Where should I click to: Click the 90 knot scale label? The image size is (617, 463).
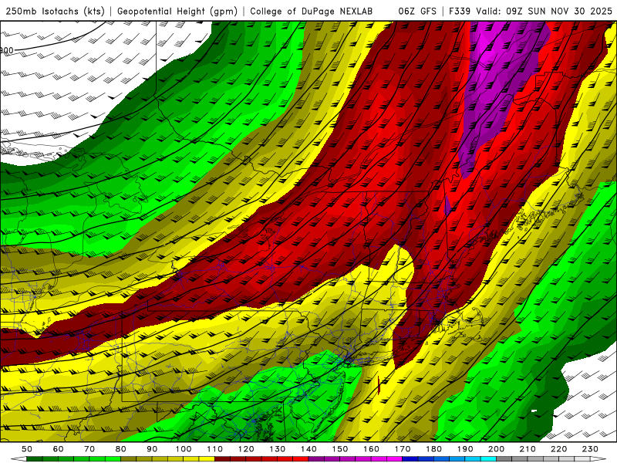pos(152,449)
